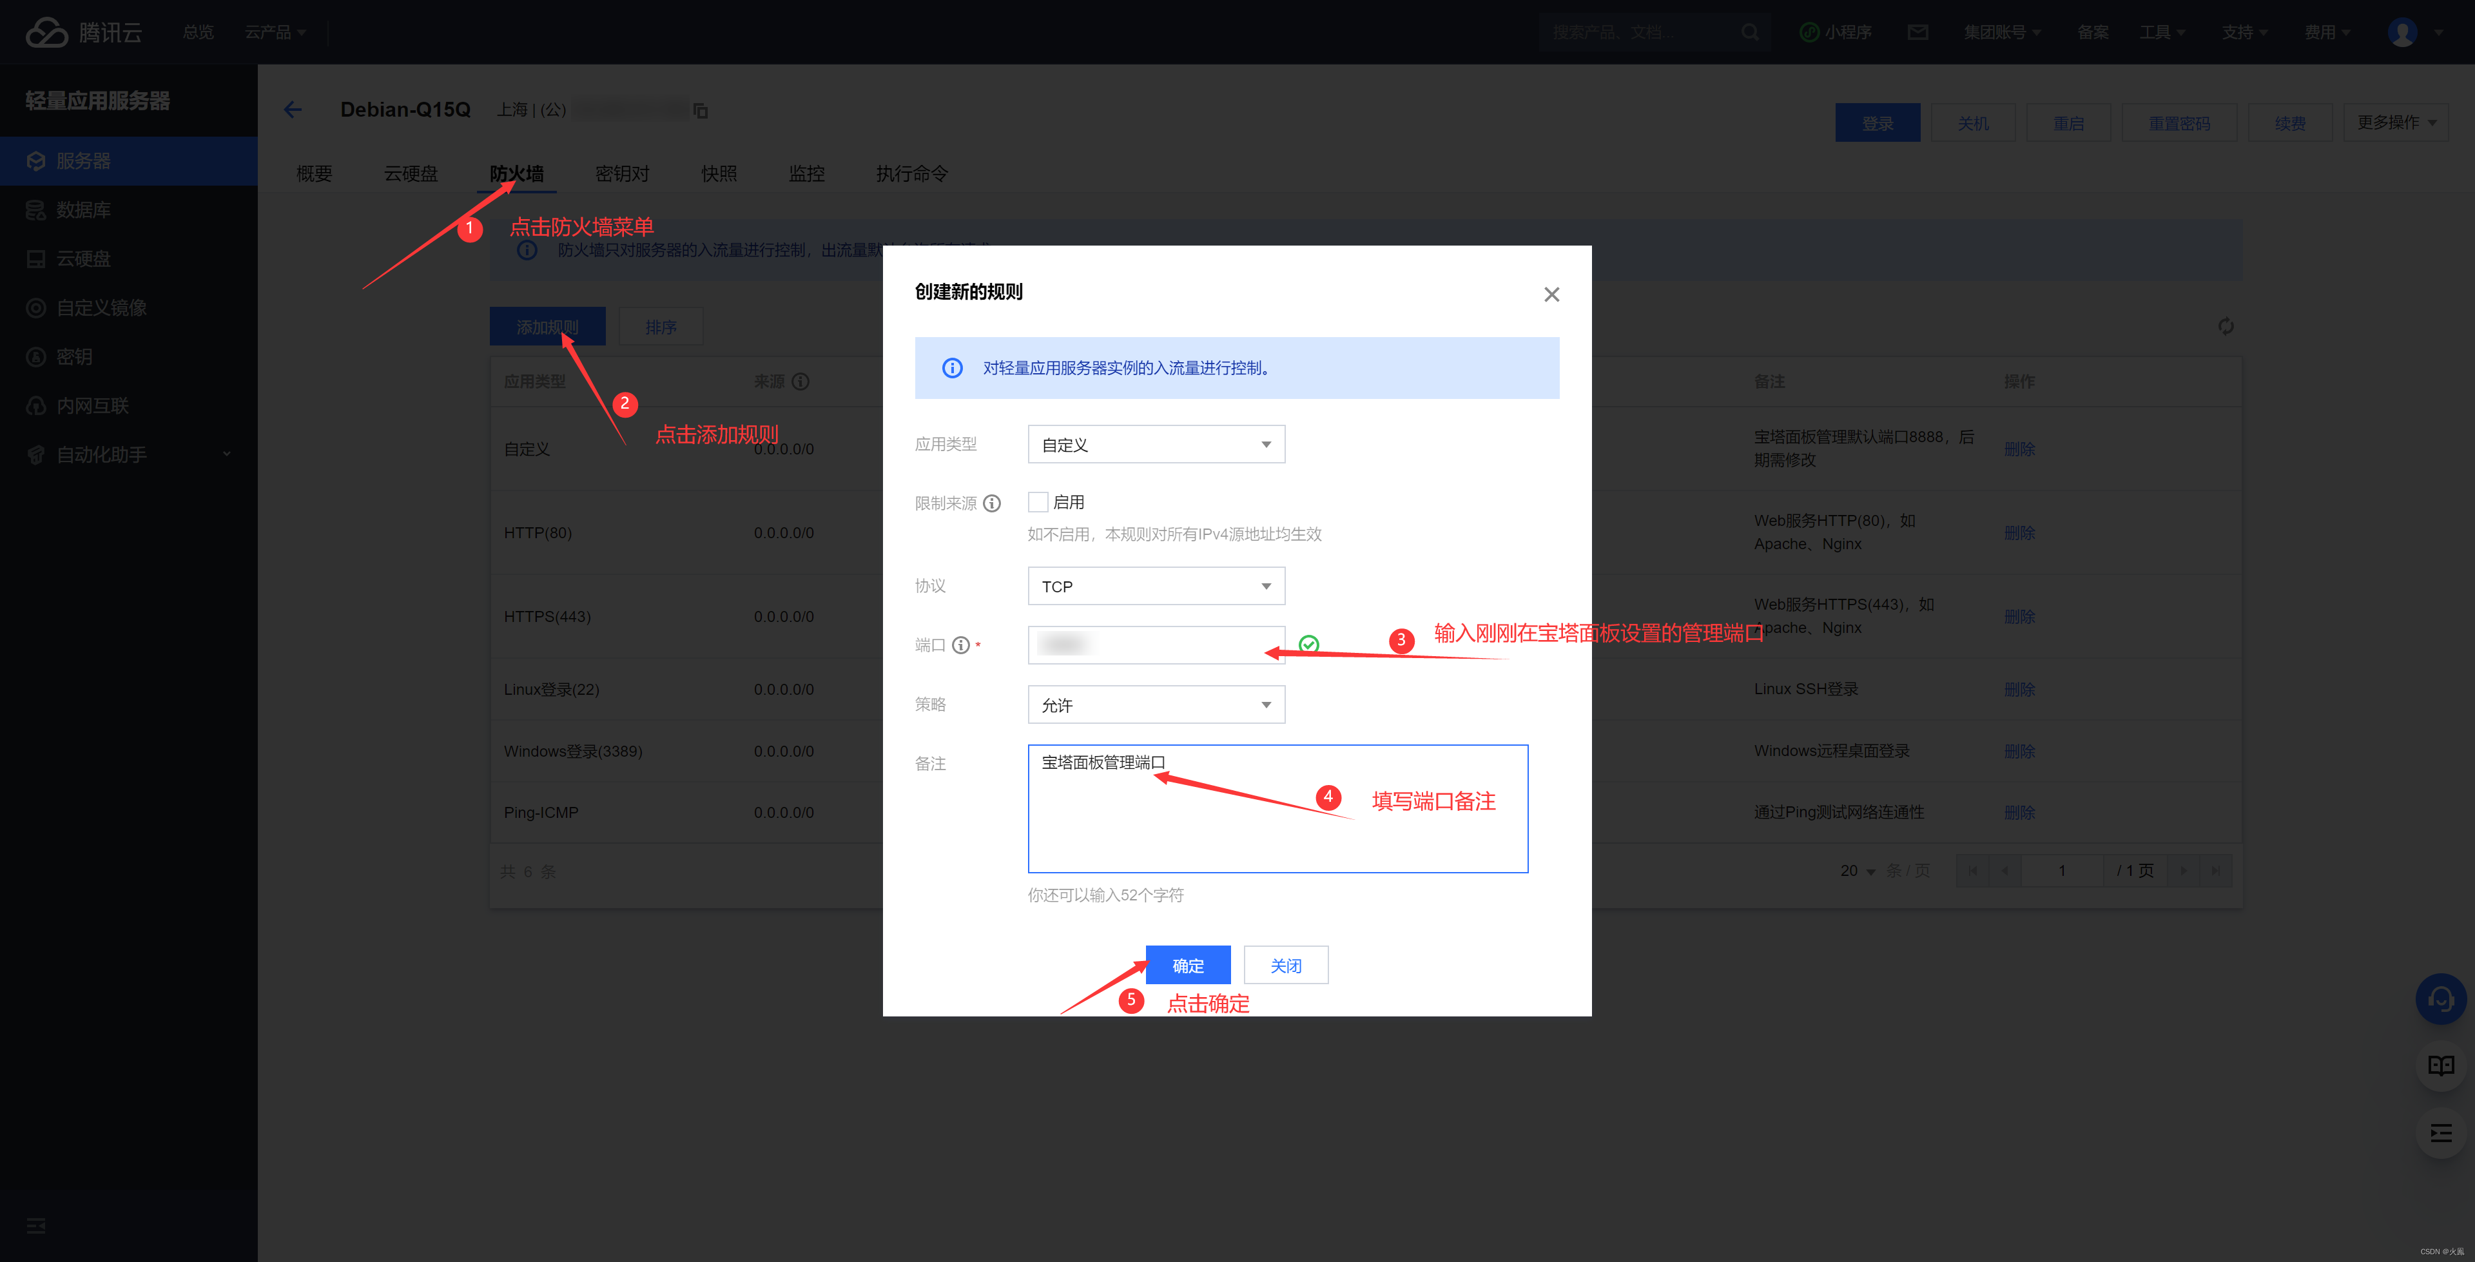The width and height of the screenshot is (2475, 1262).
Task: Switch to the 密钥对 tab
Action: [623, 173]
